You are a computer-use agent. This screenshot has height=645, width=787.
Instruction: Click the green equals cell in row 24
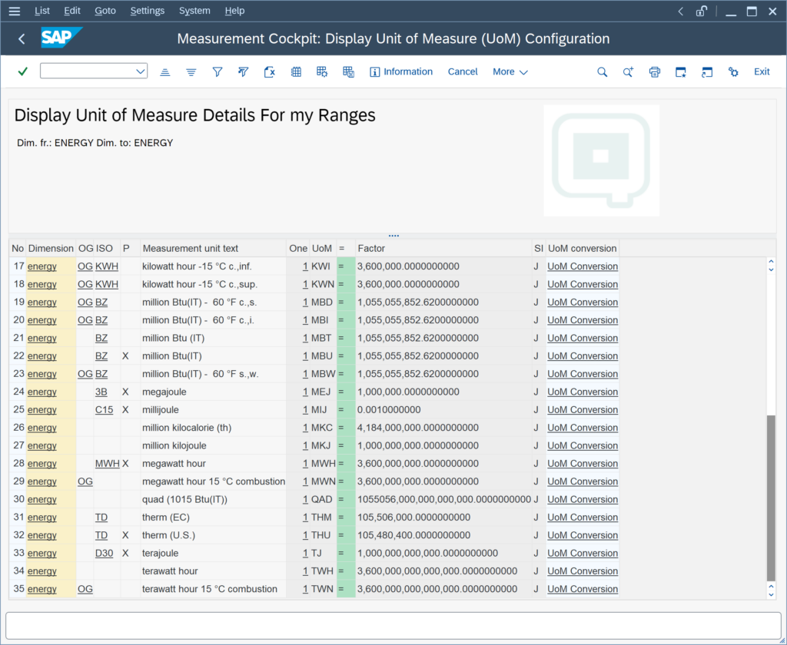(346, 392)
